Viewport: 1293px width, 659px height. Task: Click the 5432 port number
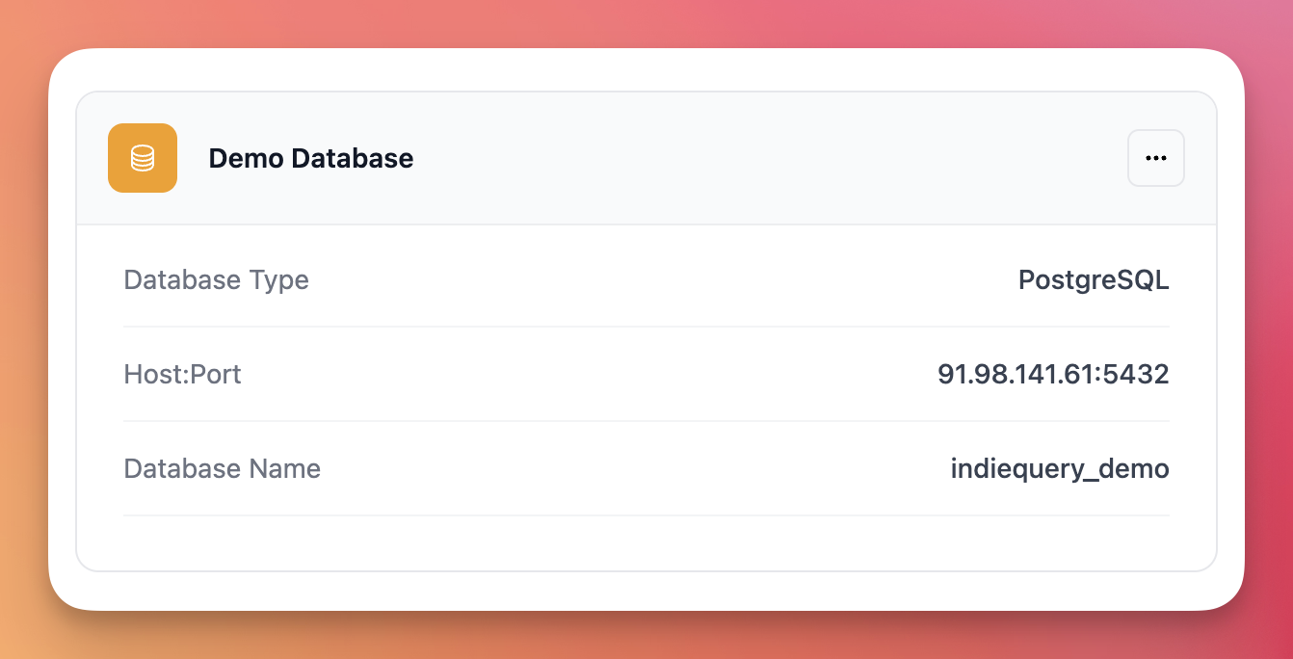pos(1141,374)
